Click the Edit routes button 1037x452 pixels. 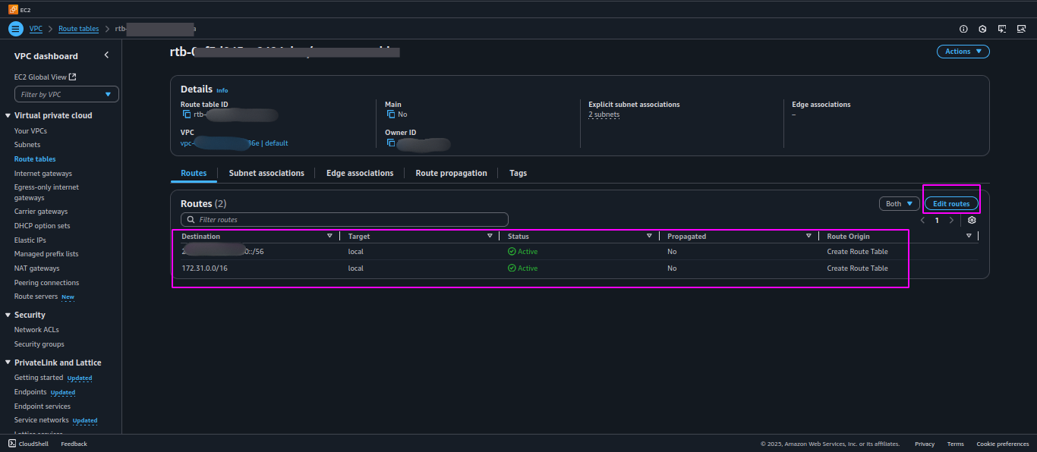coord(951,203)
